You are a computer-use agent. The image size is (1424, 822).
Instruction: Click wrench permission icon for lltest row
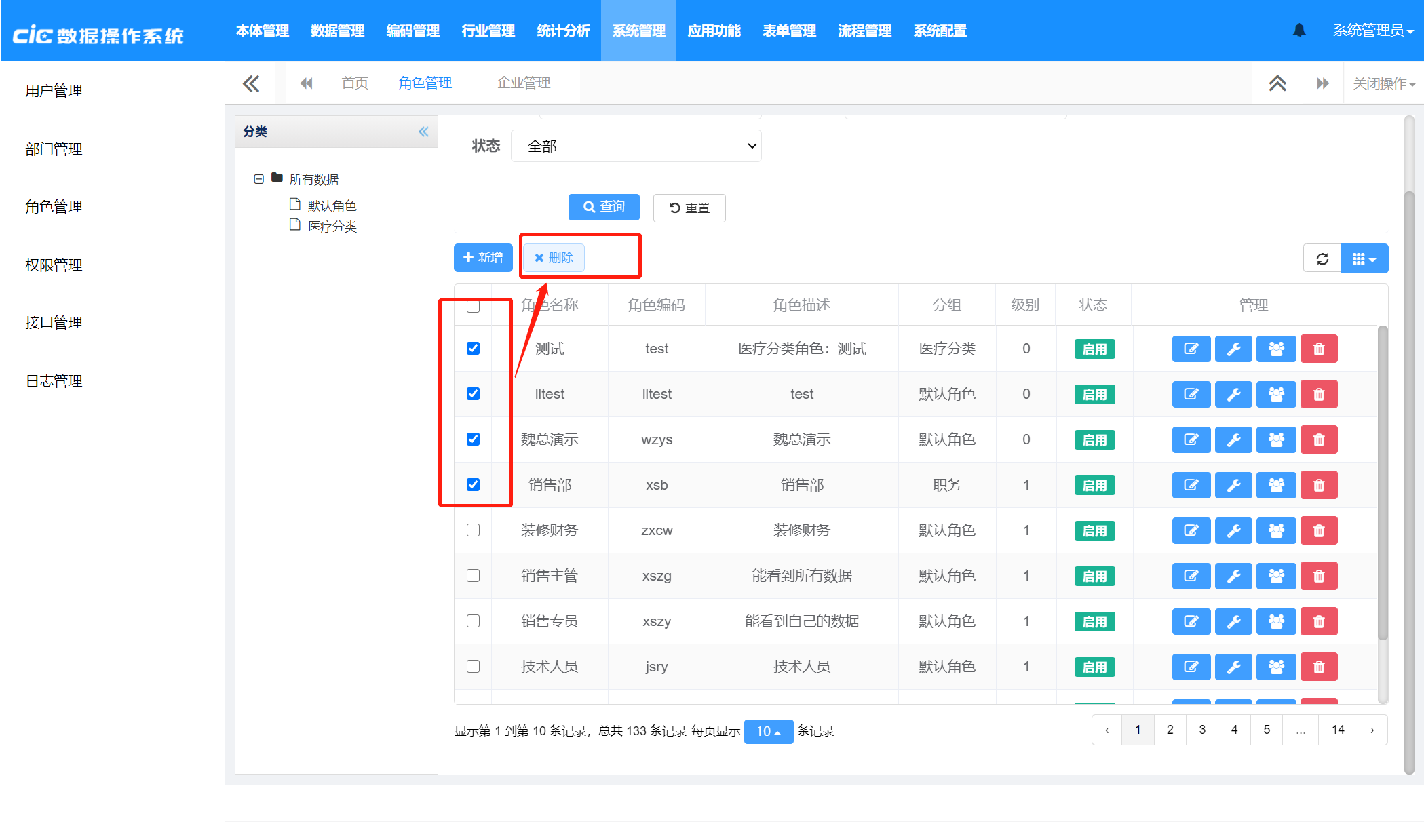[x=1233, y=394]
